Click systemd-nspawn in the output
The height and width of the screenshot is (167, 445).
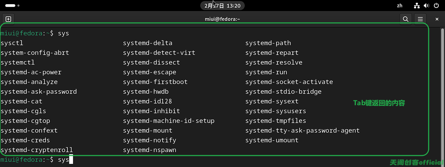(149, 150)
